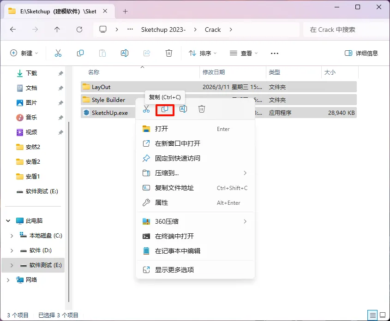Viewport: 390px width, 321px height.
Task: Choose 显示更多选项 in the context menu
Action: click(x=195, y=269)
